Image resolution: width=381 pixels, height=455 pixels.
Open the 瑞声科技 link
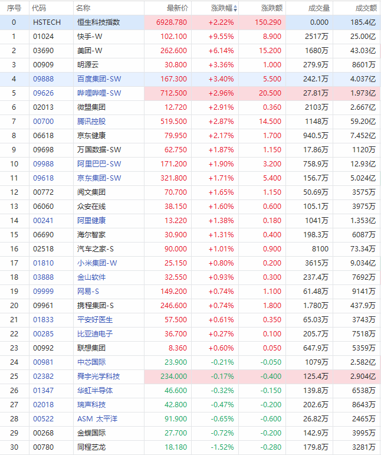coord(91,405)
